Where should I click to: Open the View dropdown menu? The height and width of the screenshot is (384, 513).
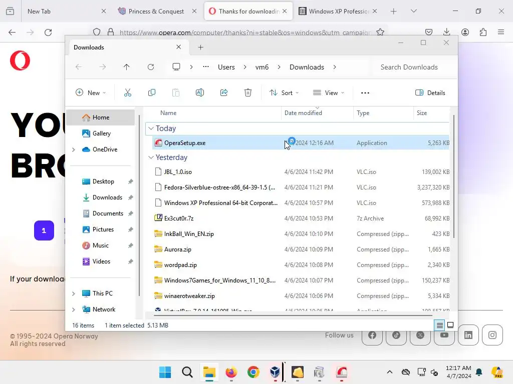coord(329,92)
